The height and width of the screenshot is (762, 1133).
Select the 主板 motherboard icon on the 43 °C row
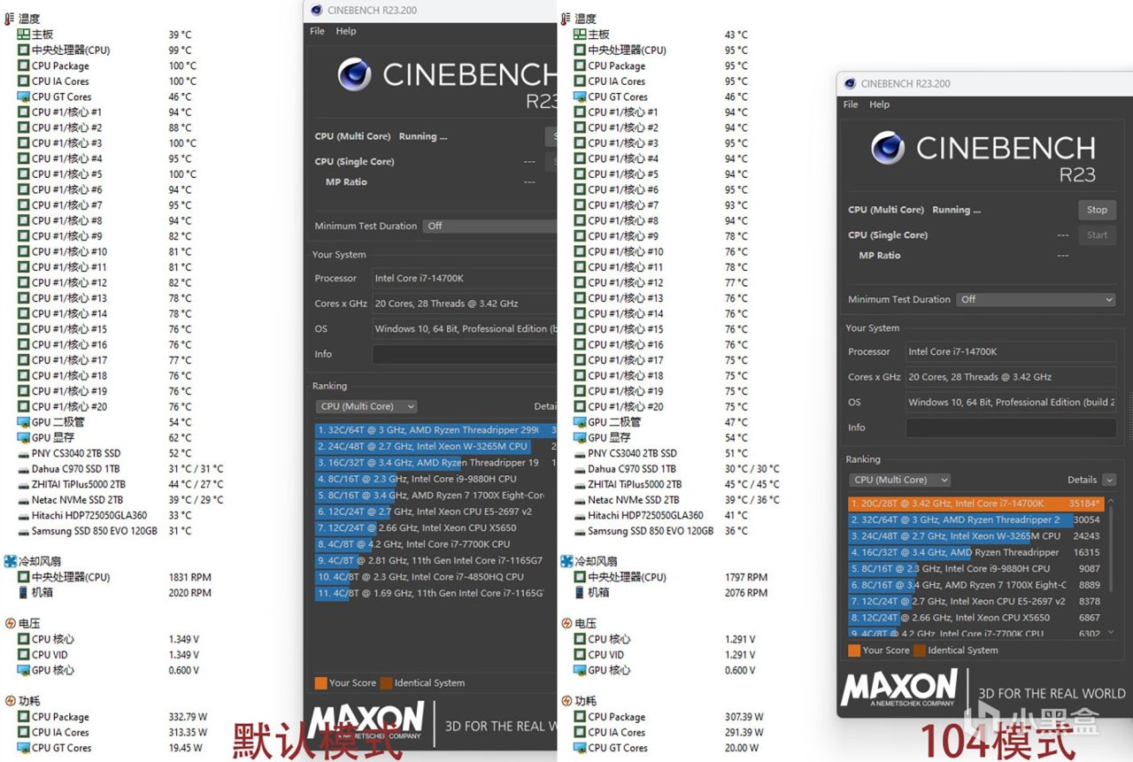click(x=580, y=35)
